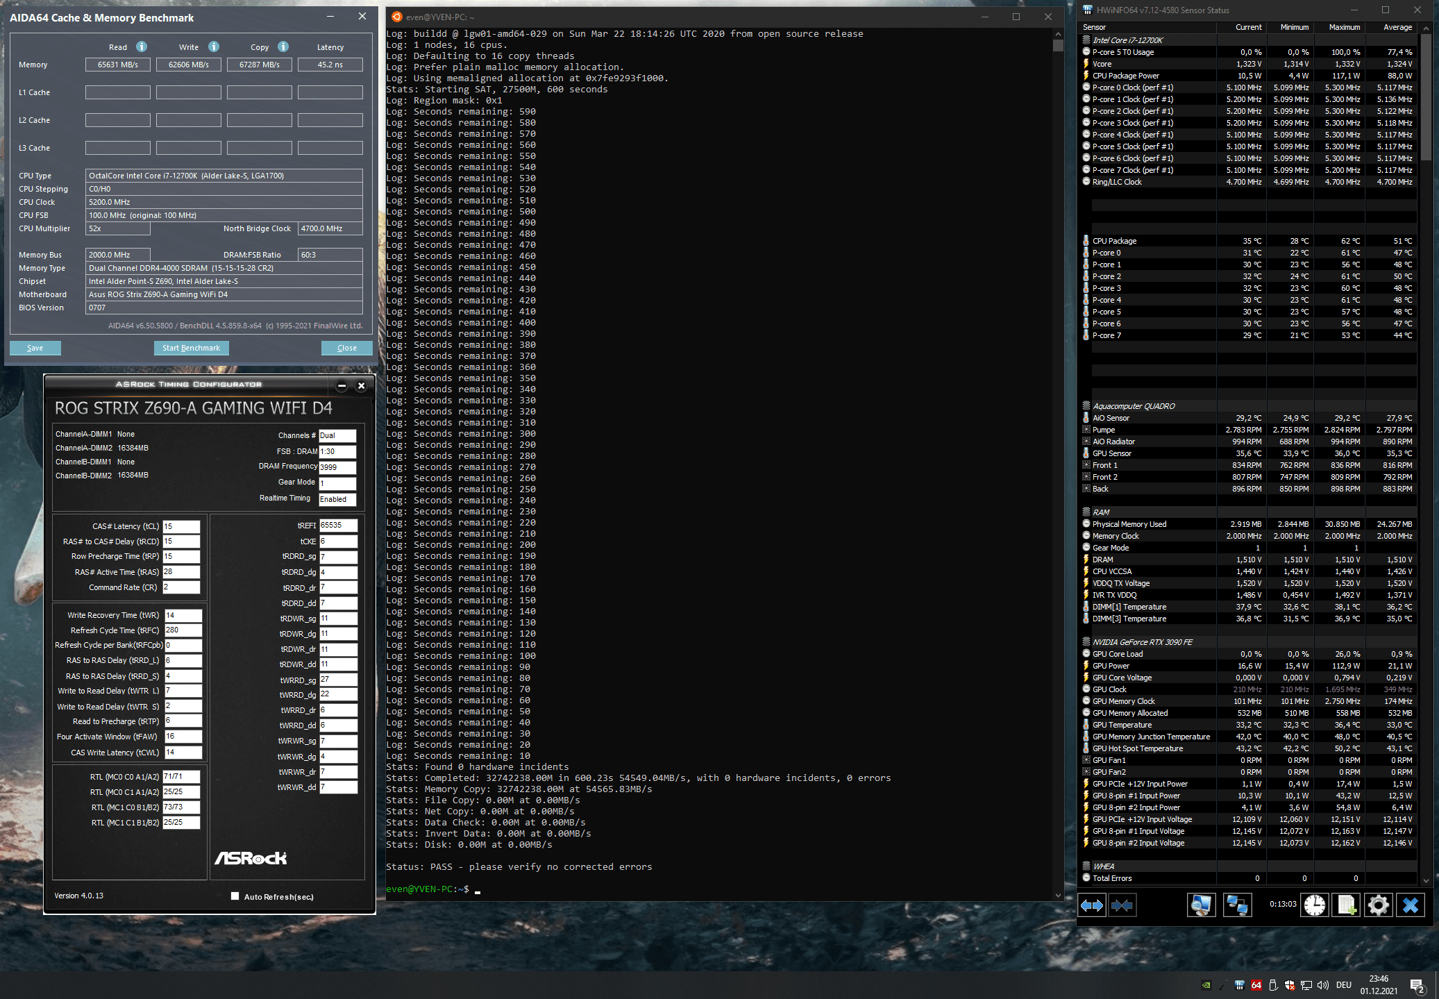Select Total Errors row under WHEA

coord(1248,878)
